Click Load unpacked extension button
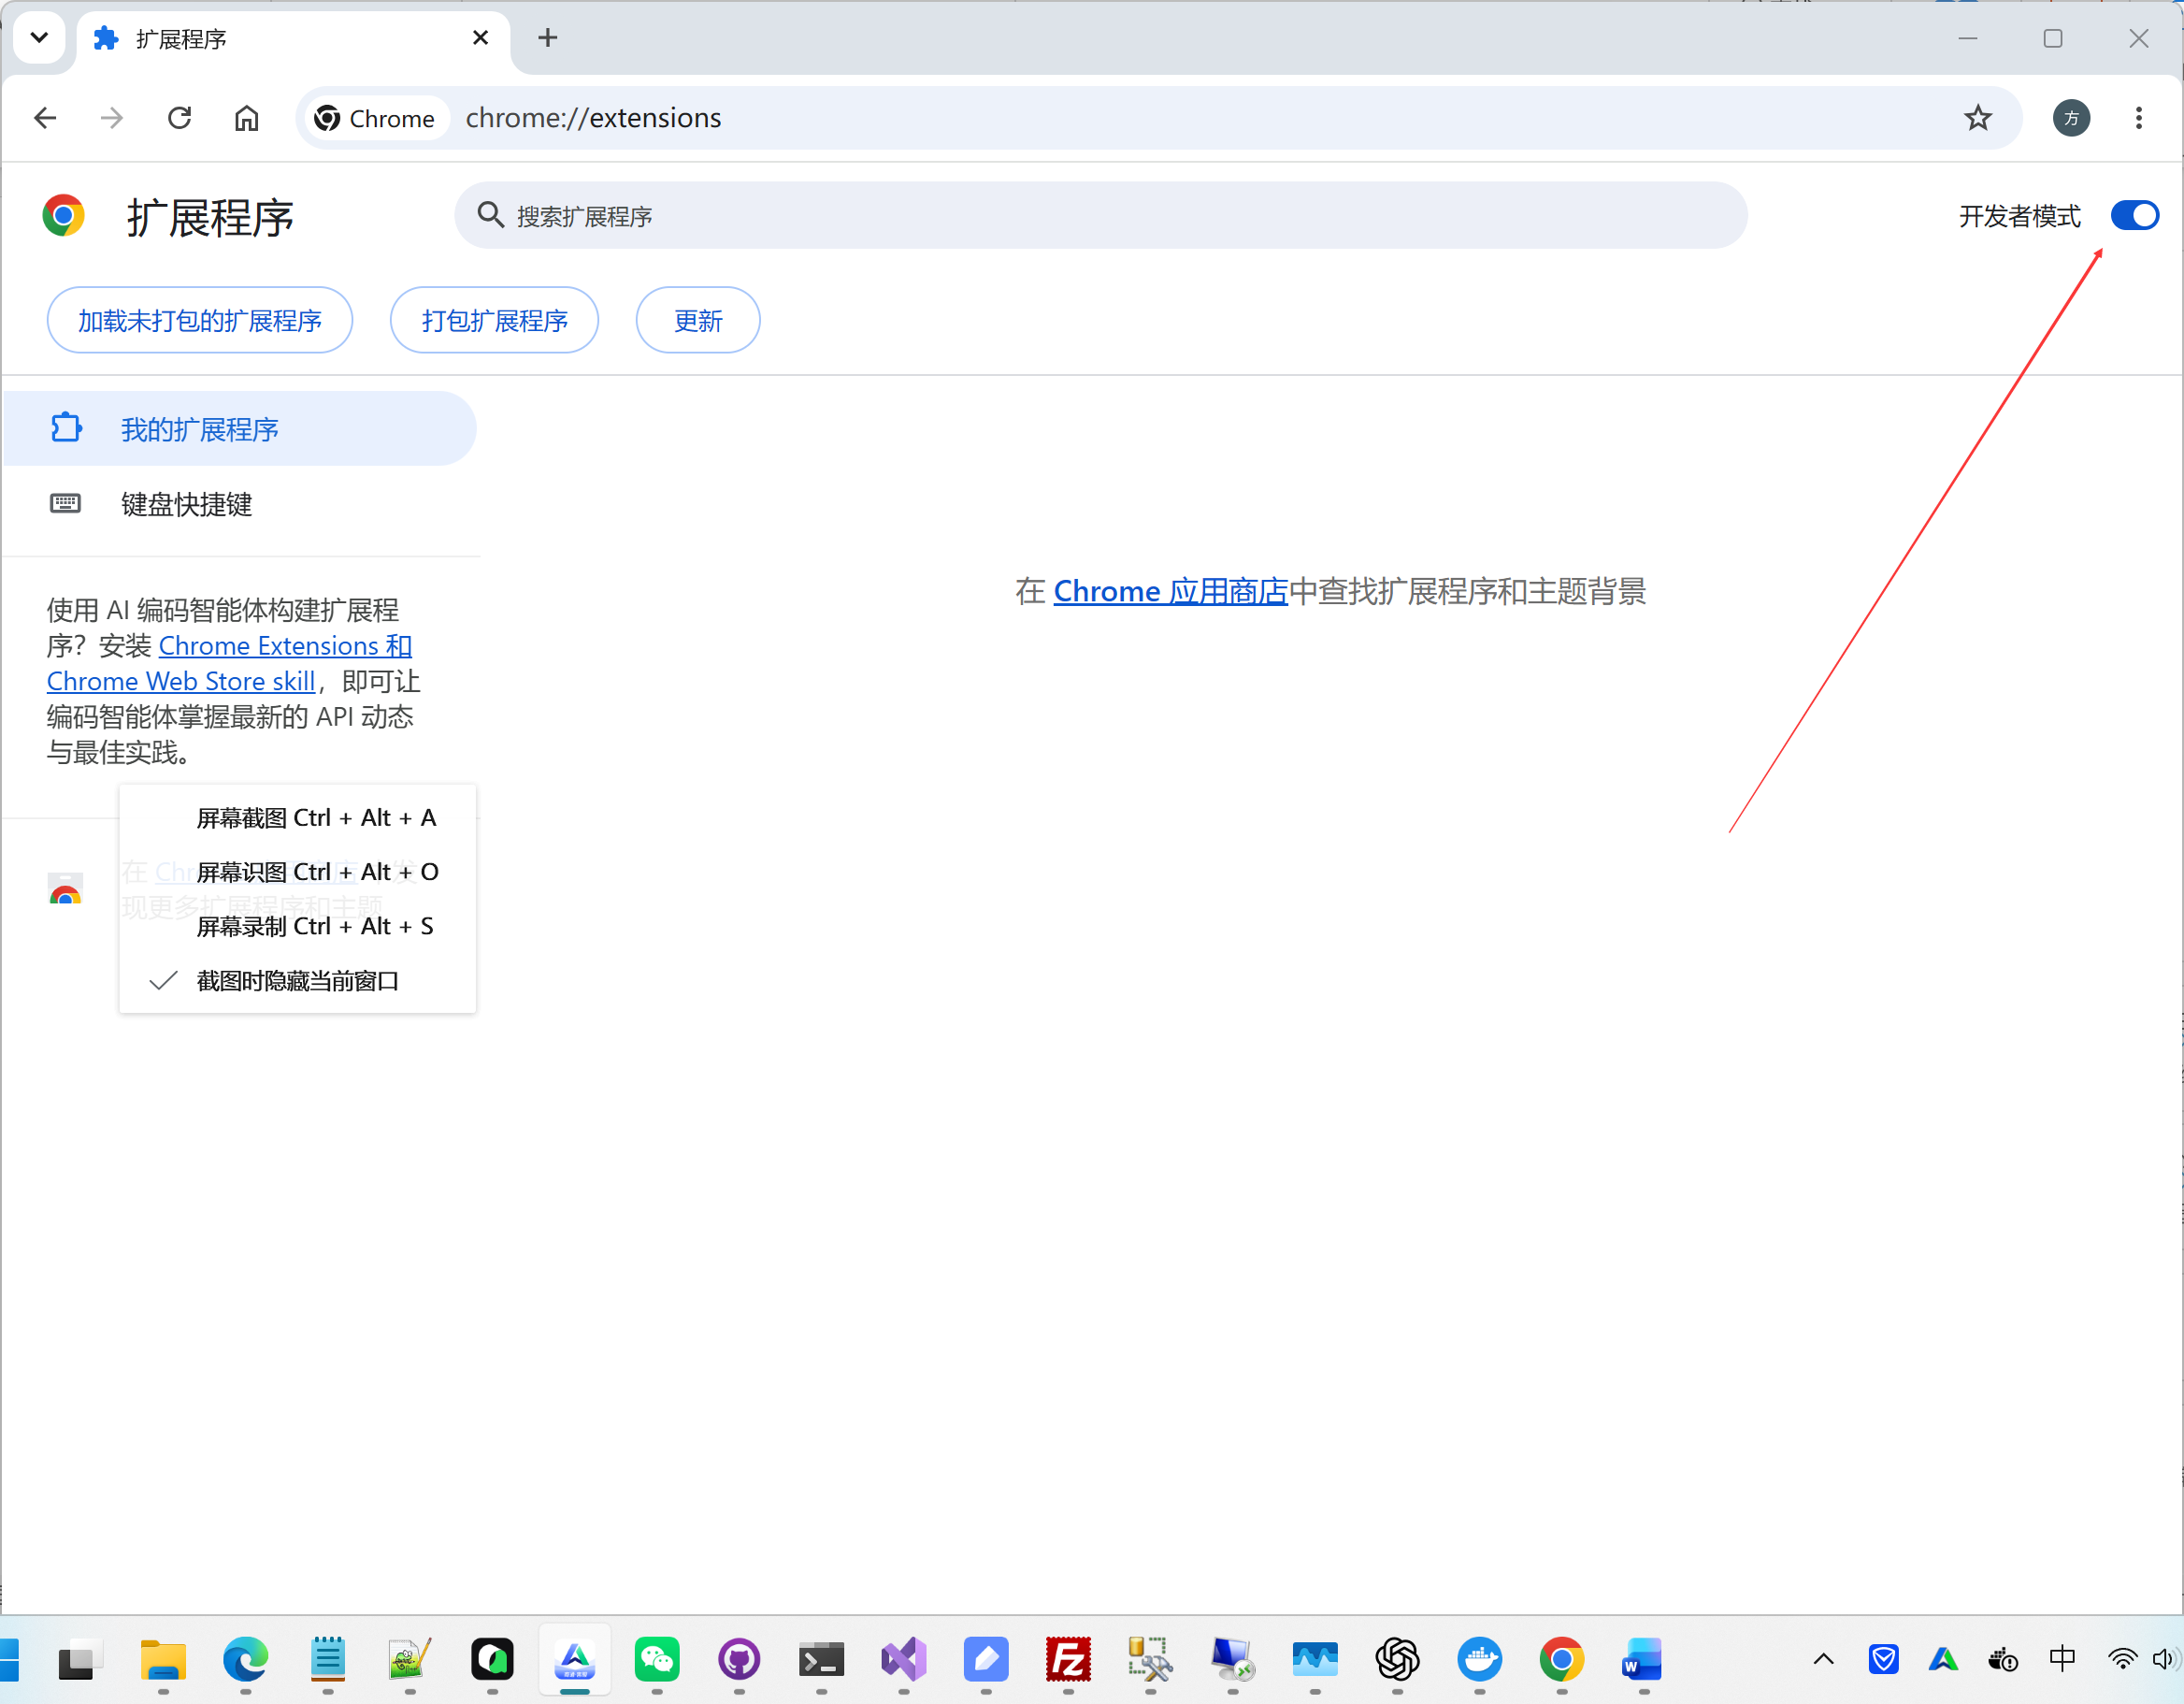Image resolution: width=2184 pixels, height=1704 pixels. [x=200, y=320]
